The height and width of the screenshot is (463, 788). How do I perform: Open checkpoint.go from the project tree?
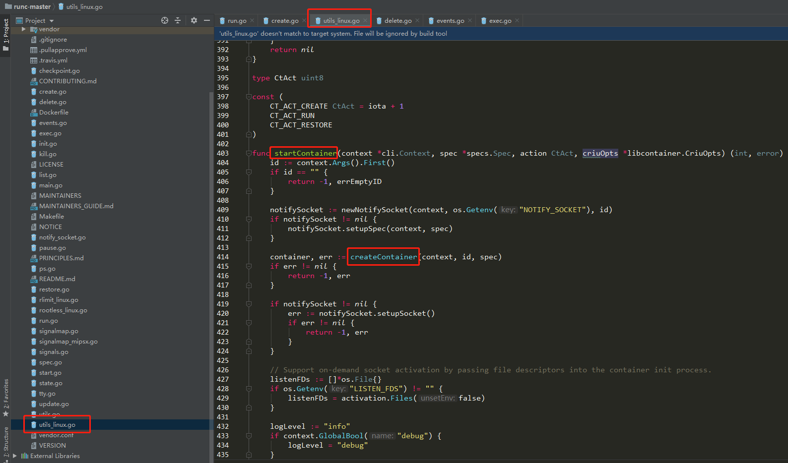pos(59,71)
